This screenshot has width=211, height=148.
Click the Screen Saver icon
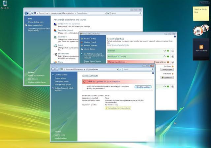click(x=55, y=37)
